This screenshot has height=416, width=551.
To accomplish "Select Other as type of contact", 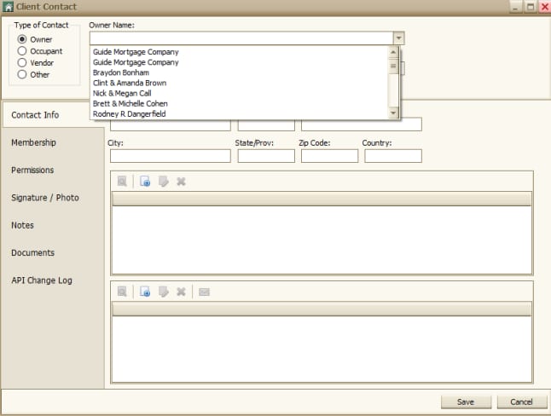I will click(22, 74).
